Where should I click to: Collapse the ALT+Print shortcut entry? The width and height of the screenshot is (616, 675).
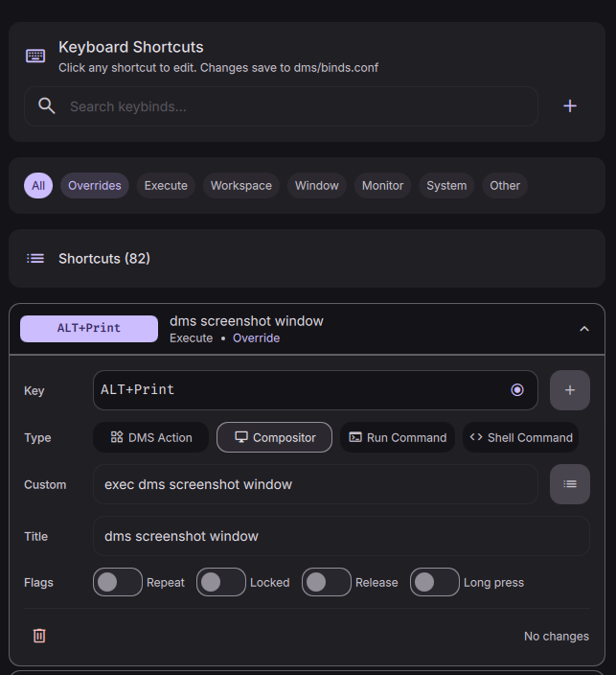click(584, 329)
